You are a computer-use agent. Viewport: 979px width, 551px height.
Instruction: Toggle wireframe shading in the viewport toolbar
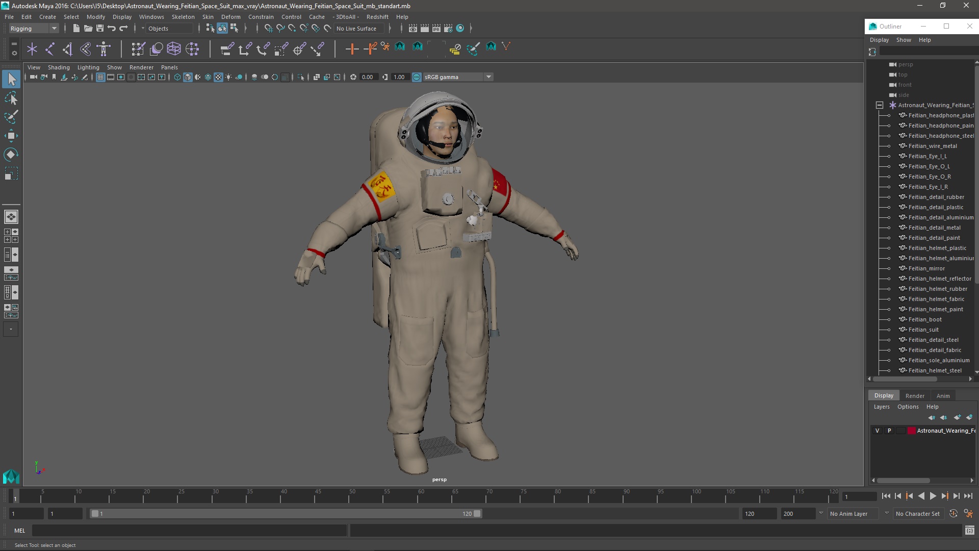[177, 77]
